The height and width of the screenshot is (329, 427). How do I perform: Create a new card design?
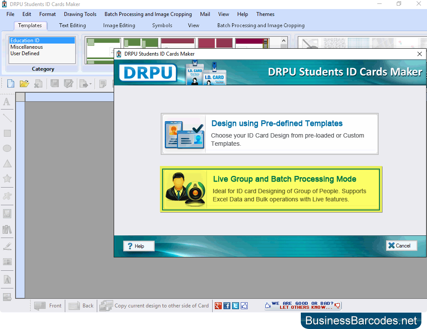(10, 83)
